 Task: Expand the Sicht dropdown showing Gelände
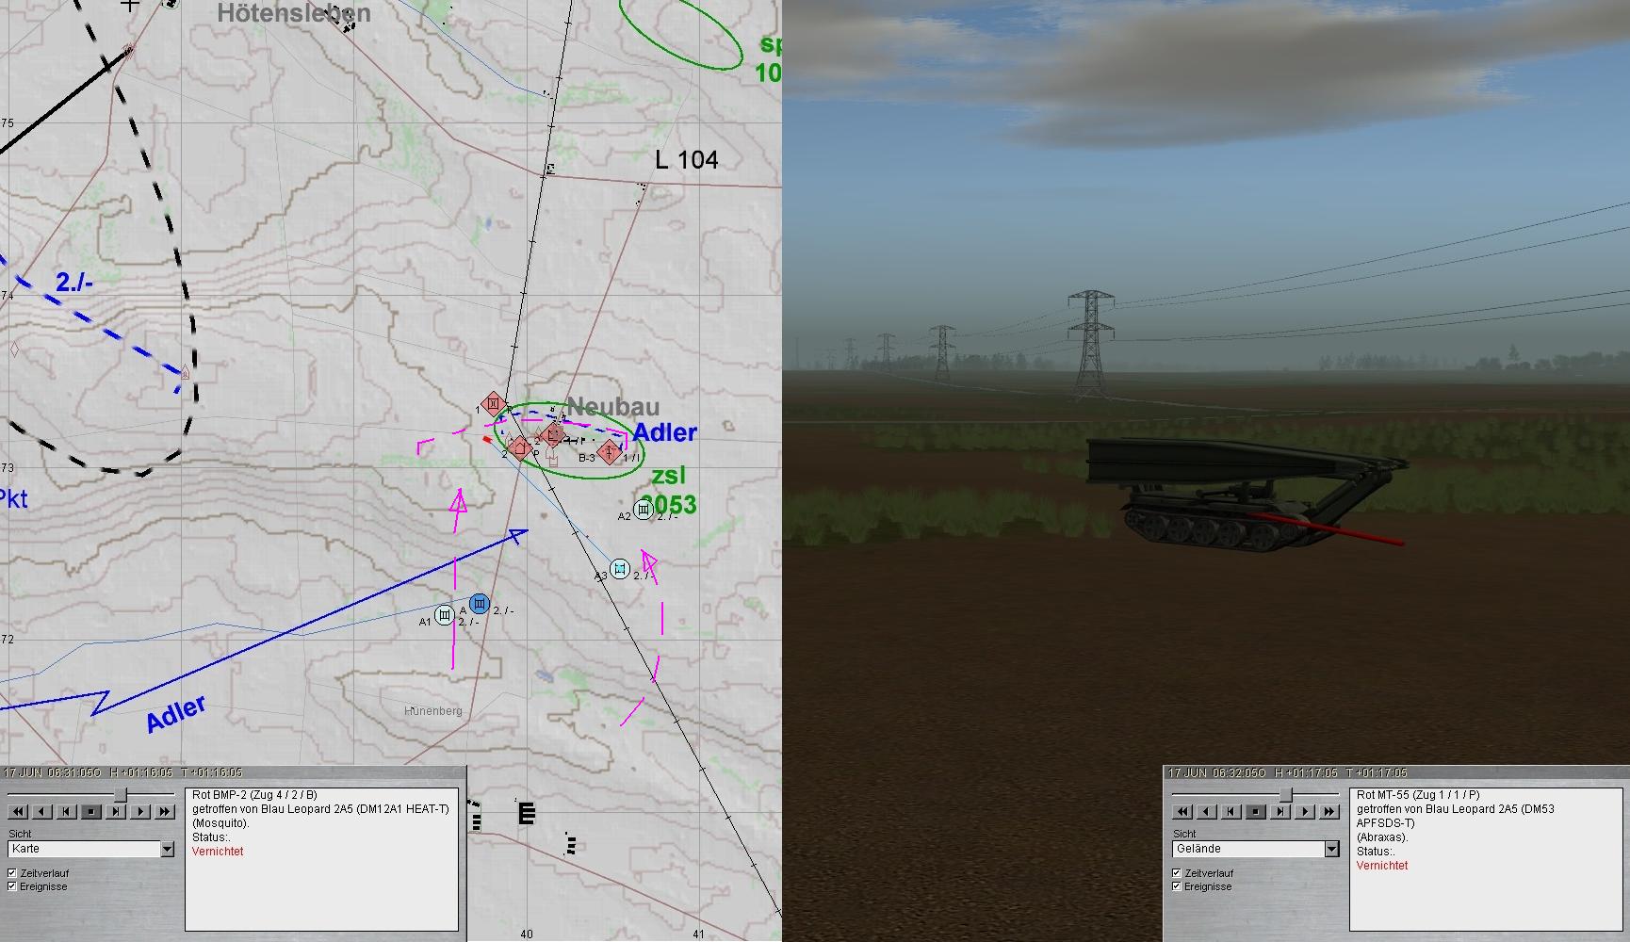(x=1331, y=849)
